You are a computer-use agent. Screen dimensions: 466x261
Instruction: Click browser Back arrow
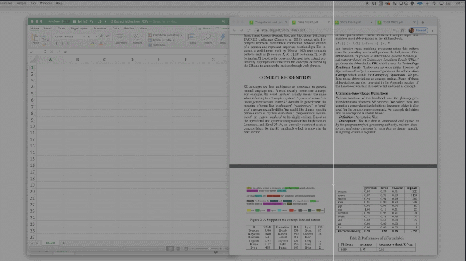coord(234,30)
